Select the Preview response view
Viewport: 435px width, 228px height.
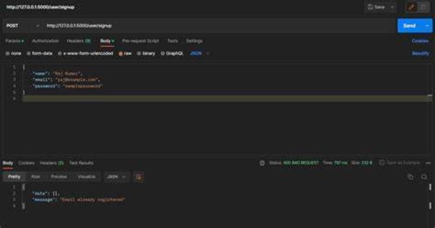[x=59, y=177]
